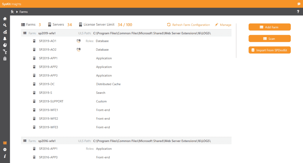Viewport: 303px width, 163px height.
Task: Select the sp2016-wfe1 farm header
Action: (126, 141)
